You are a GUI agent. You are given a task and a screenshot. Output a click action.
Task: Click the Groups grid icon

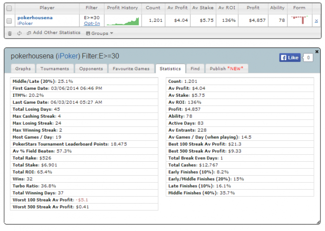tap(88, 33)
